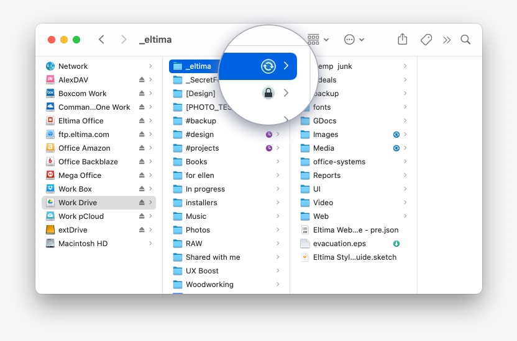Eject the Office Backblaze volume
Image resolution: width=517 pixels, height=341 pixels.
tap(142, 161)
